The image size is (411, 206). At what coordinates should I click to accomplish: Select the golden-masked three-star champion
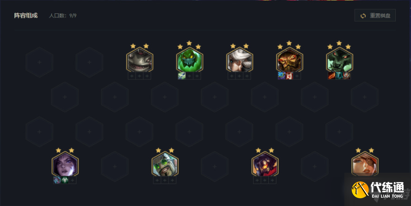pyautogui.click(x=290, y=60)
